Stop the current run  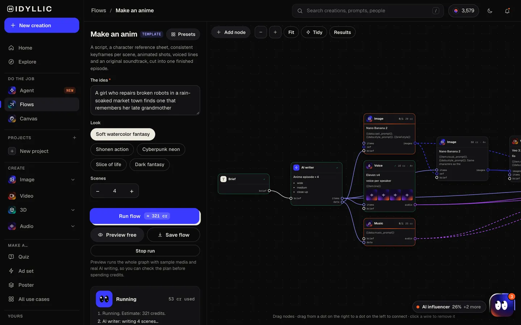[x=145, y=251]
